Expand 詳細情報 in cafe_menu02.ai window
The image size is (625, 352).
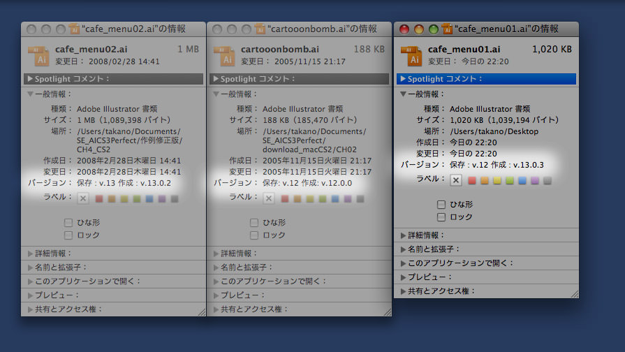(30, 254)
